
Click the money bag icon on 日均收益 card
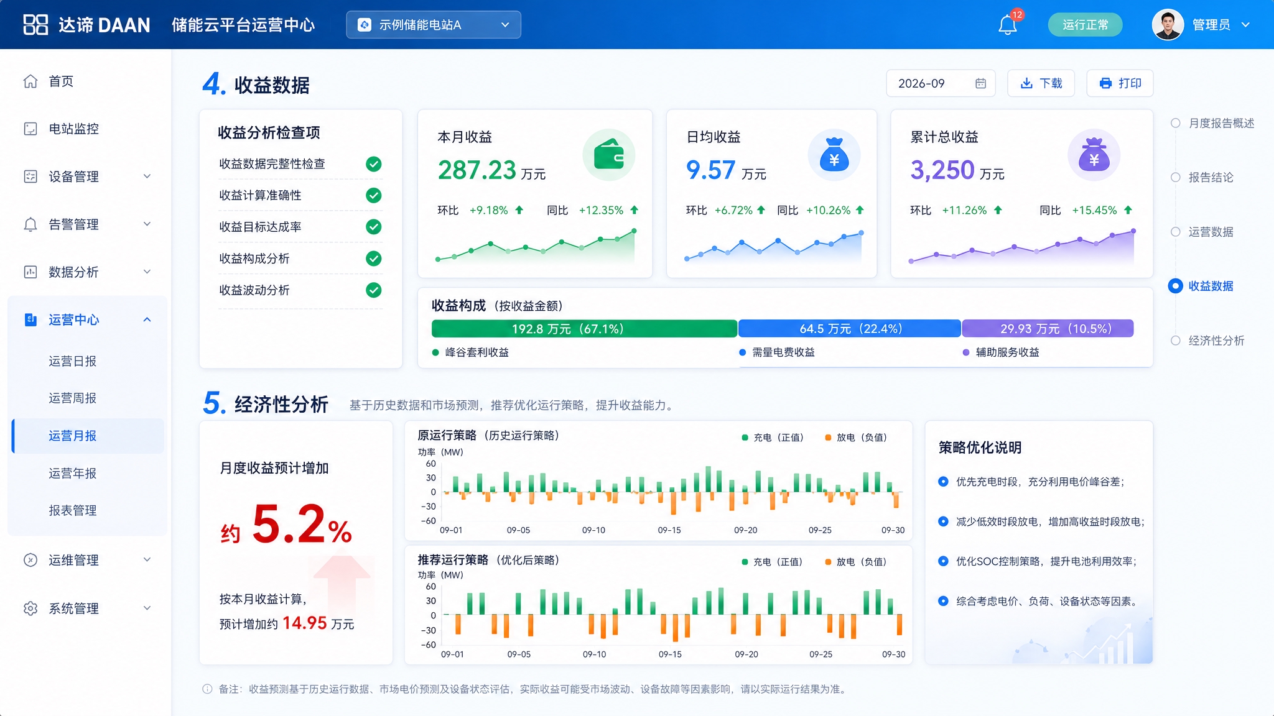tap(834, 155)
